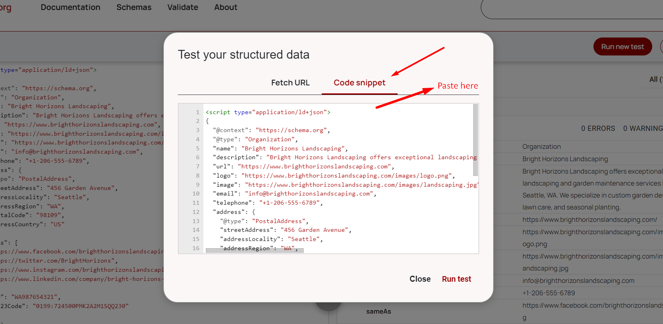663x324 pixels.
Task: Select the Code snippet tab
Action: point(360,83)
